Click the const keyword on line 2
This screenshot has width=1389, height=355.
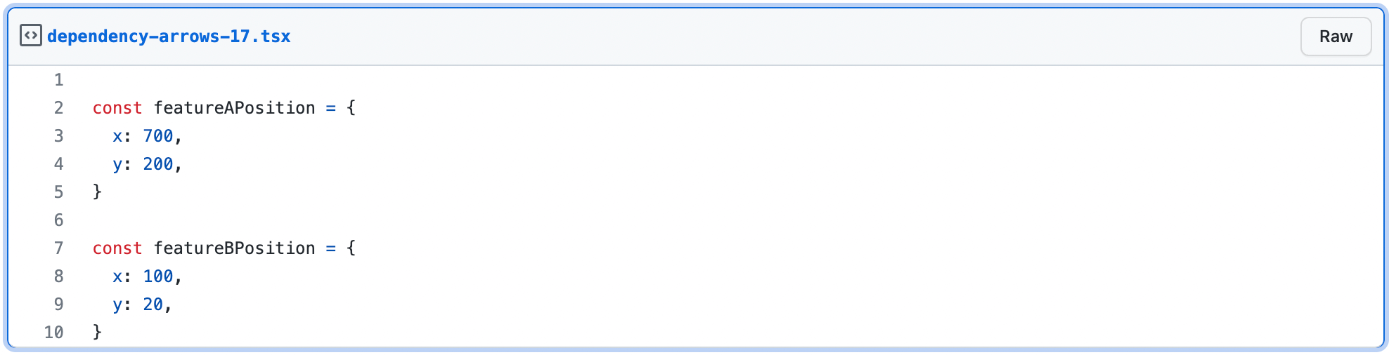[117, 108]
